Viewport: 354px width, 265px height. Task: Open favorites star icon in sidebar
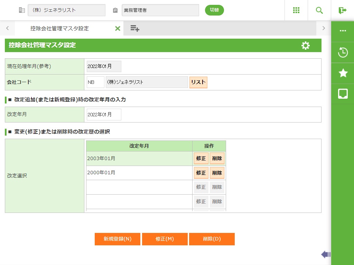[343, 73]
